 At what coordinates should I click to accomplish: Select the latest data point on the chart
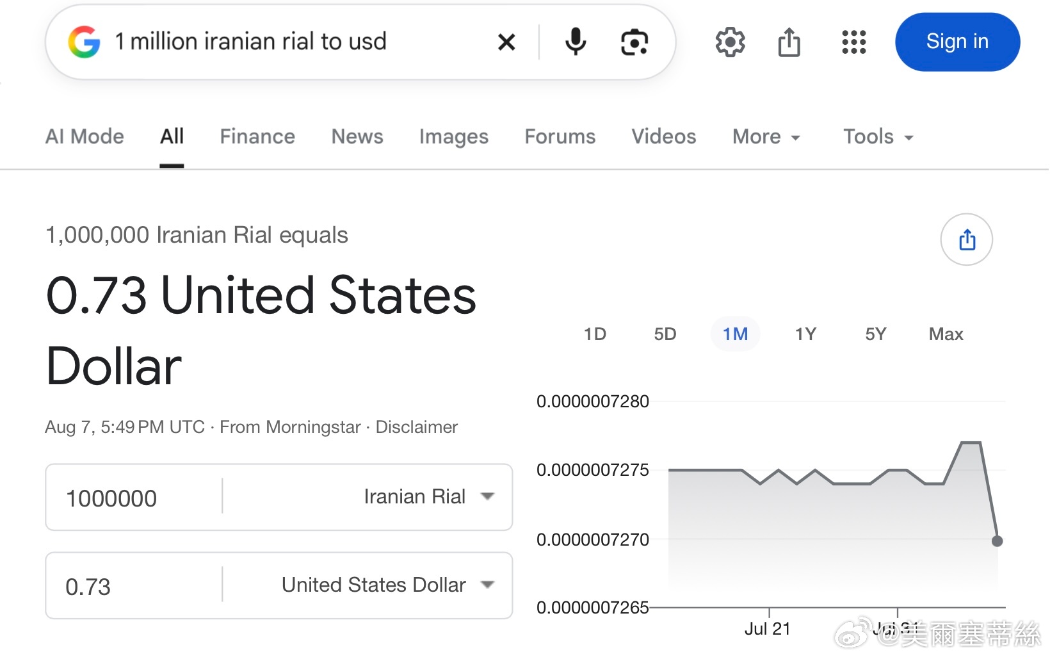point(997,541)
